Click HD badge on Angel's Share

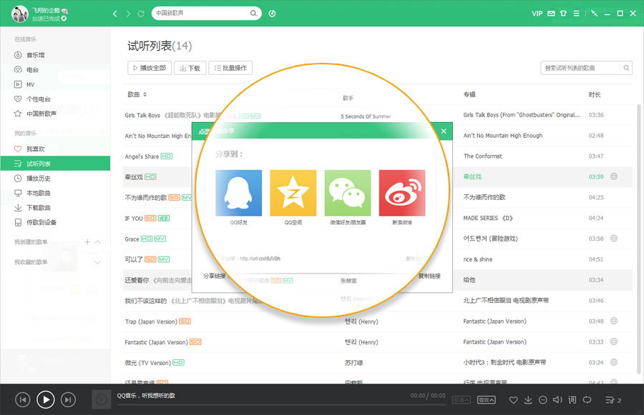click(x=166, y=156)
